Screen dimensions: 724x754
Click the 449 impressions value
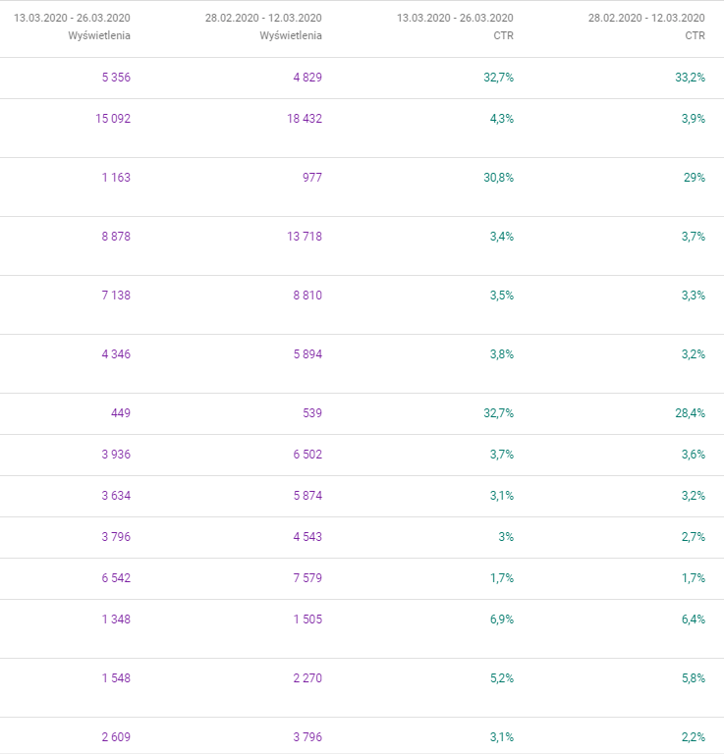click(121, 413)
